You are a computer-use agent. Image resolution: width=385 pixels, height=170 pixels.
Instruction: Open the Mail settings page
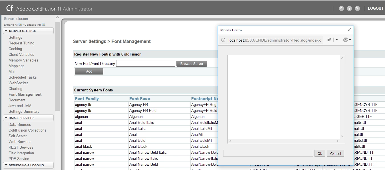[12, 71]
